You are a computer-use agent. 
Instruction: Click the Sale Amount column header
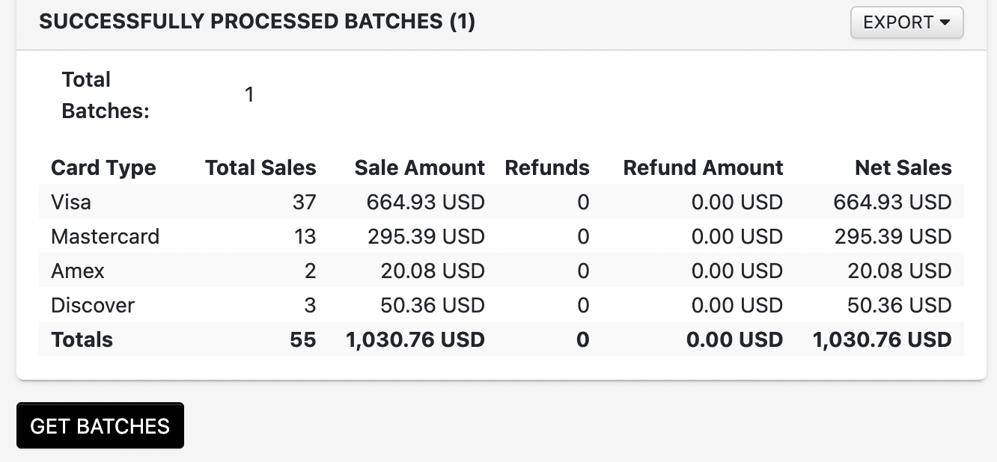pos(419,167)
